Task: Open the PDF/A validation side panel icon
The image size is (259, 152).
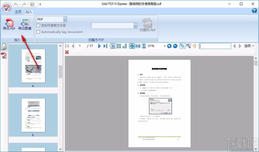Action: coord(4,55)
